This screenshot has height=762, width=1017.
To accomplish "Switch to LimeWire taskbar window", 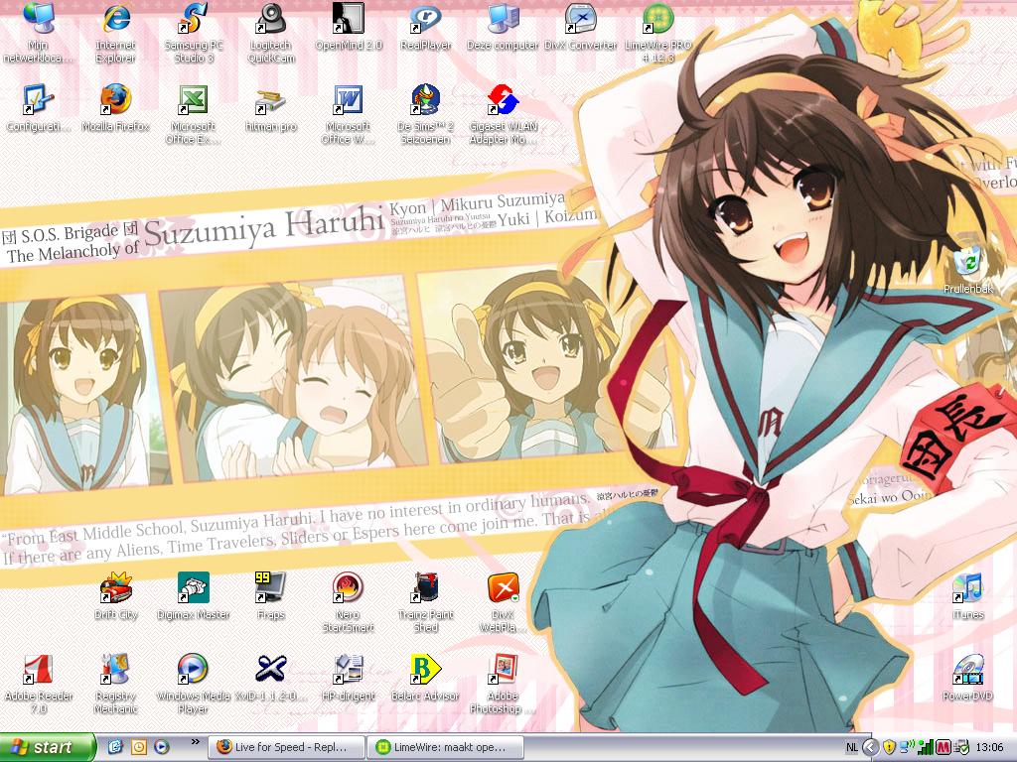I will tap(446, 747).
